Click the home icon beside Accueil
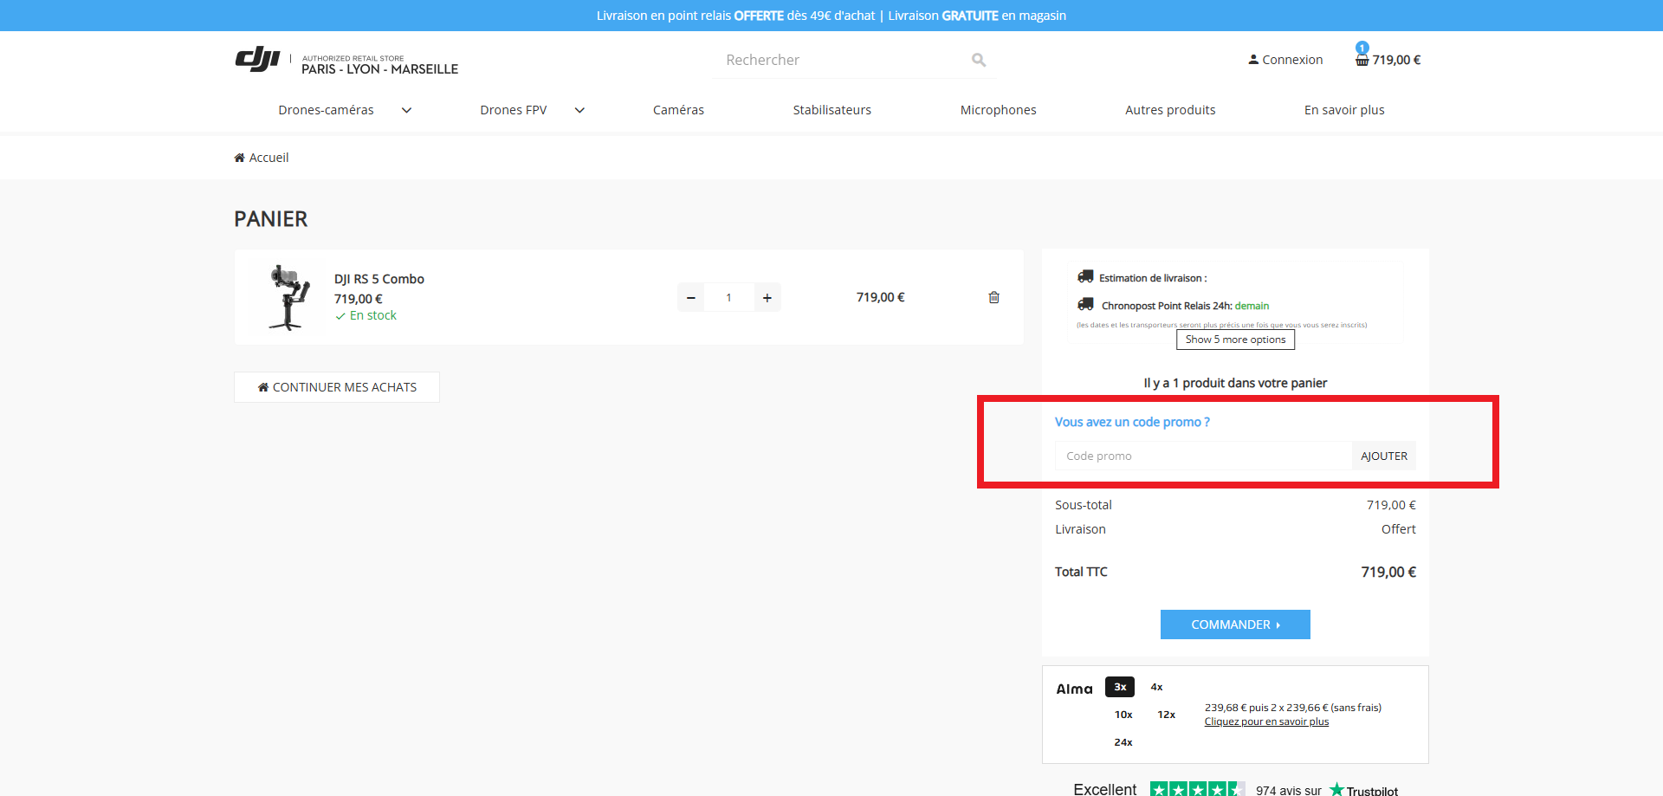 pos(239,158)
